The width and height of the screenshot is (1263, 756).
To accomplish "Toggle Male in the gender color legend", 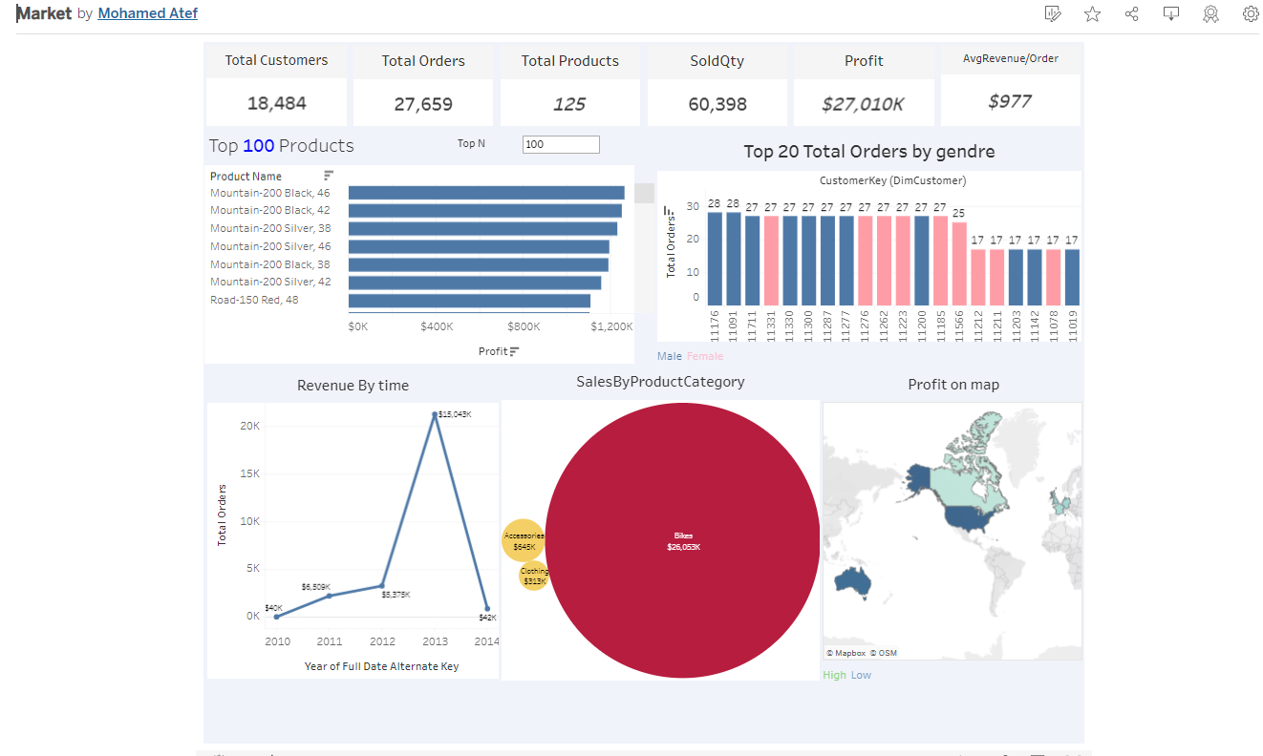I will coord(669,355).
